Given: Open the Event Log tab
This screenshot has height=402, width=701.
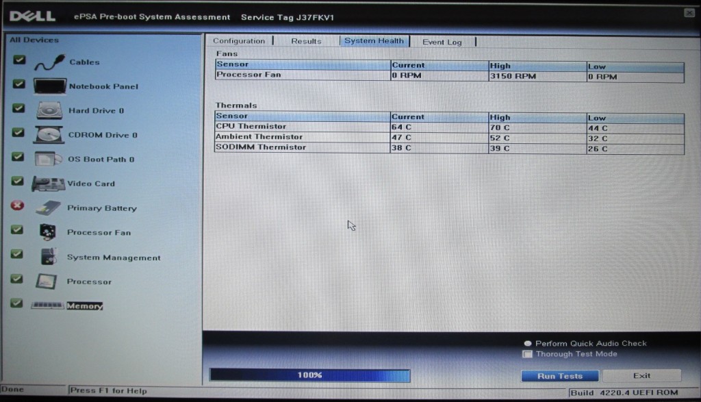Looking at the screenshot, I should coord(442,42).
